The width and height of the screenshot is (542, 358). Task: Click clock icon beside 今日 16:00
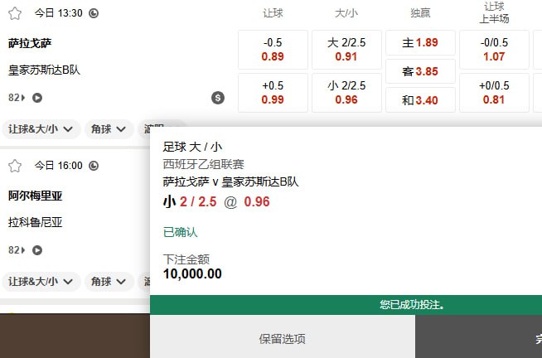coord(93,166)
